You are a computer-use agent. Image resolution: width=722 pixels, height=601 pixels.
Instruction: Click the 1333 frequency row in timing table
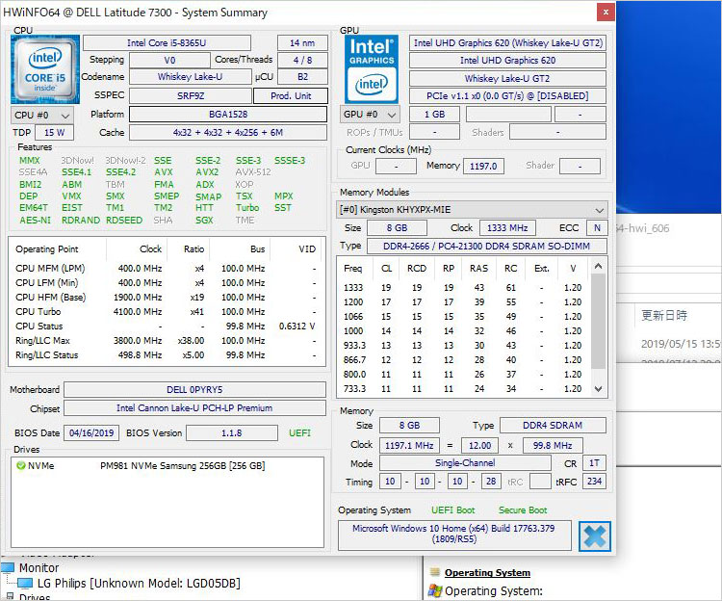[463, 288]
